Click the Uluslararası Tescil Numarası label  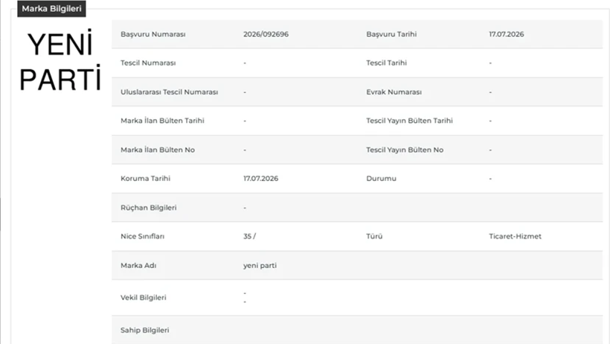169,92
